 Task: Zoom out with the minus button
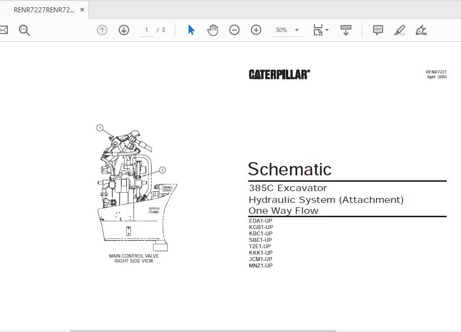(x=234, y=30)
